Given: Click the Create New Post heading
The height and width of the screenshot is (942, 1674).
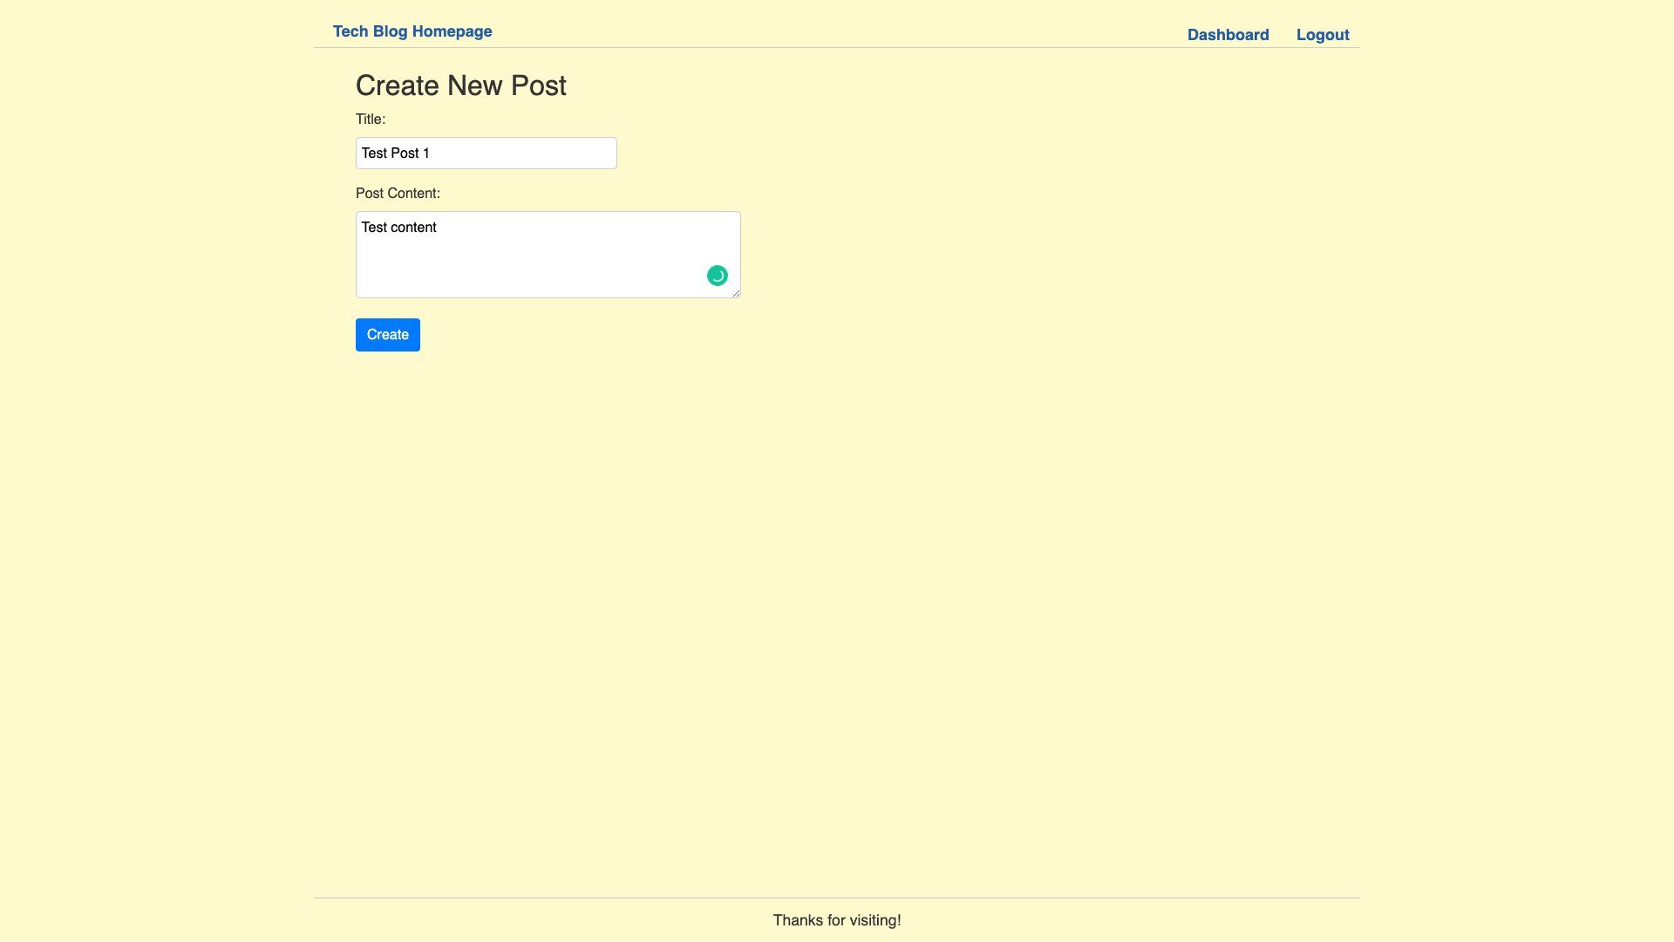Looking at the screenshot, I should click(460, 85).
